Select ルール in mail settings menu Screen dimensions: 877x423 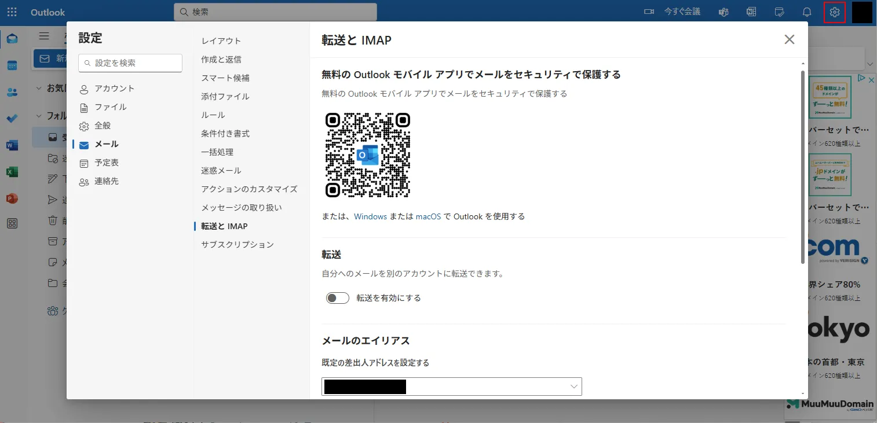click(213, 115)
